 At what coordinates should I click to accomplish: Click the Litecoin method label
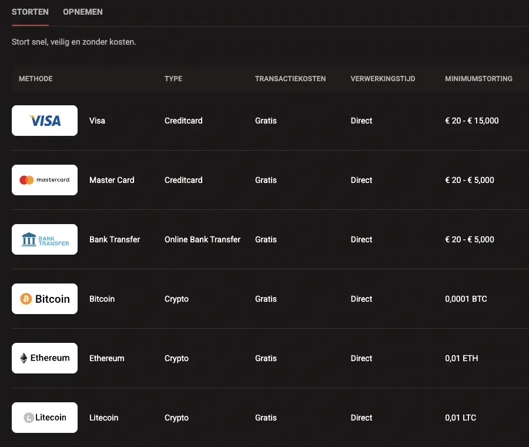tap(103, 418)
